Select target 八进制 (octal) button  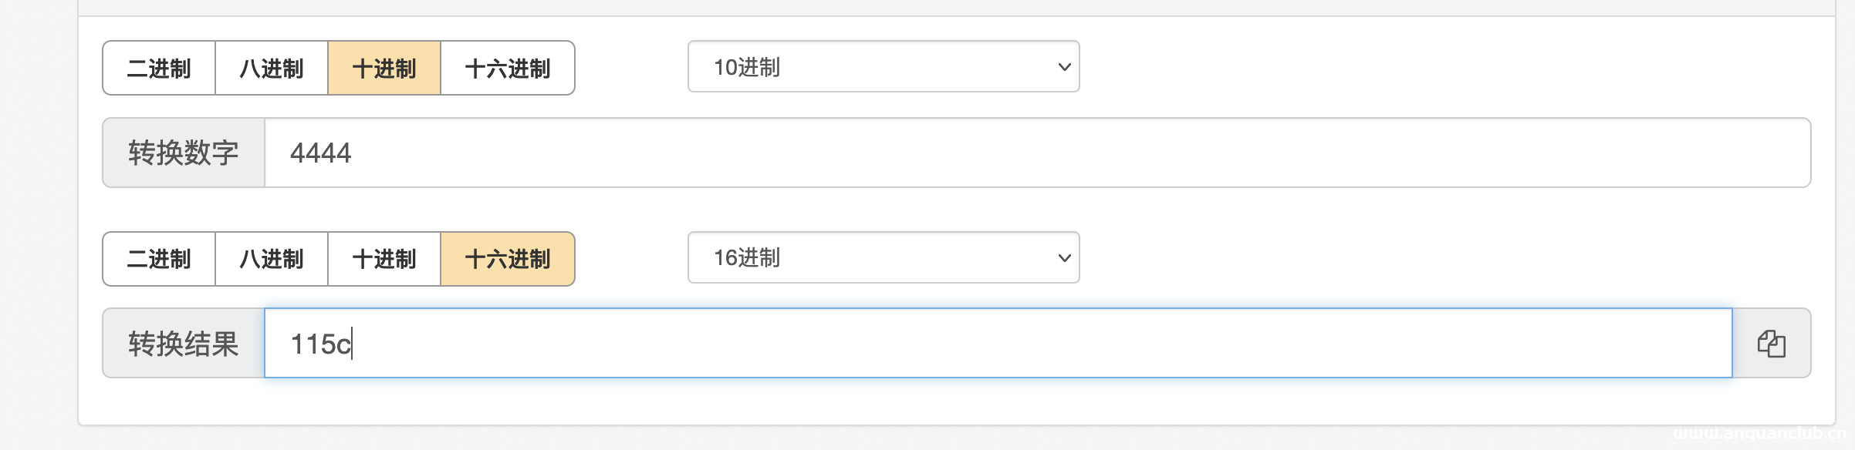272,259
